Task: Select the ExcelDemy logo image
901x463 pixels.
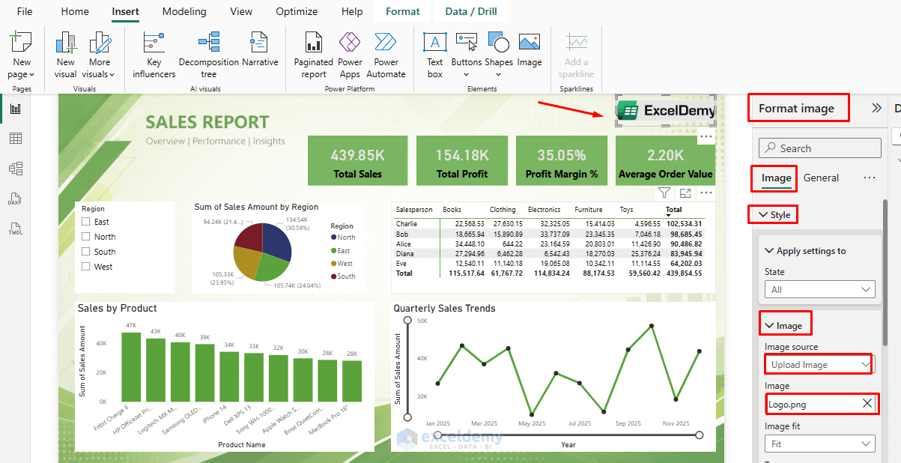Action: [666, 110]
